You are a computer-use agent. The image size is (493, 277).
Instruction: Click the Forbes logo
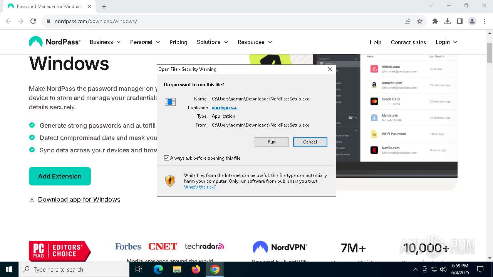[x=128, y=246]
